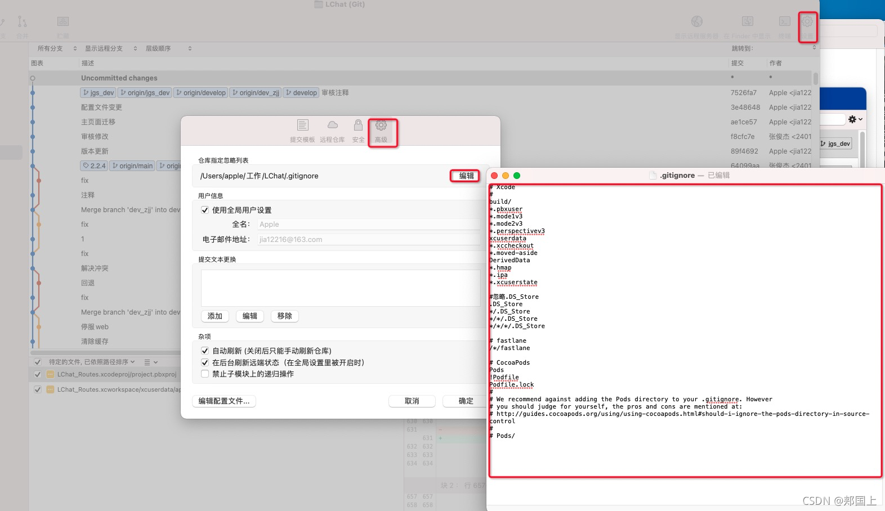Click the jgs_dev tag in the background window
This screenshot has height=511, width=885.
click(x=835, y=144)
